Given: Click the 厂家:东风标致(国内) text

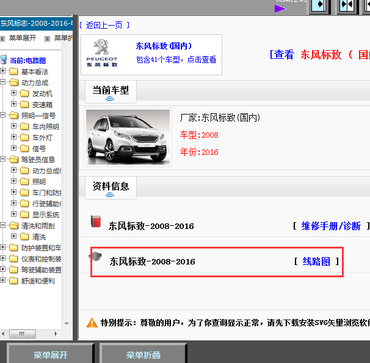Looking at the screenshot, I should click(x=220, y=118).
